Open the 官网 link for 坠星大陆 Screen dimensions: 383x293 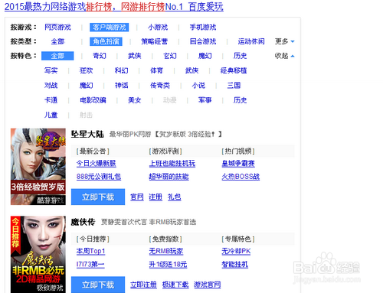[x=137, y=197]
